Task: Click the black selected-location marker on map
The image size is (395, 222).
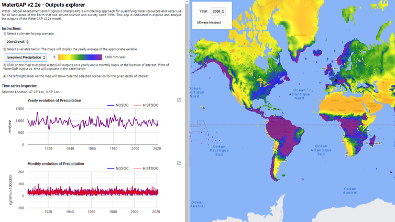Action: (x=336, y=80)
